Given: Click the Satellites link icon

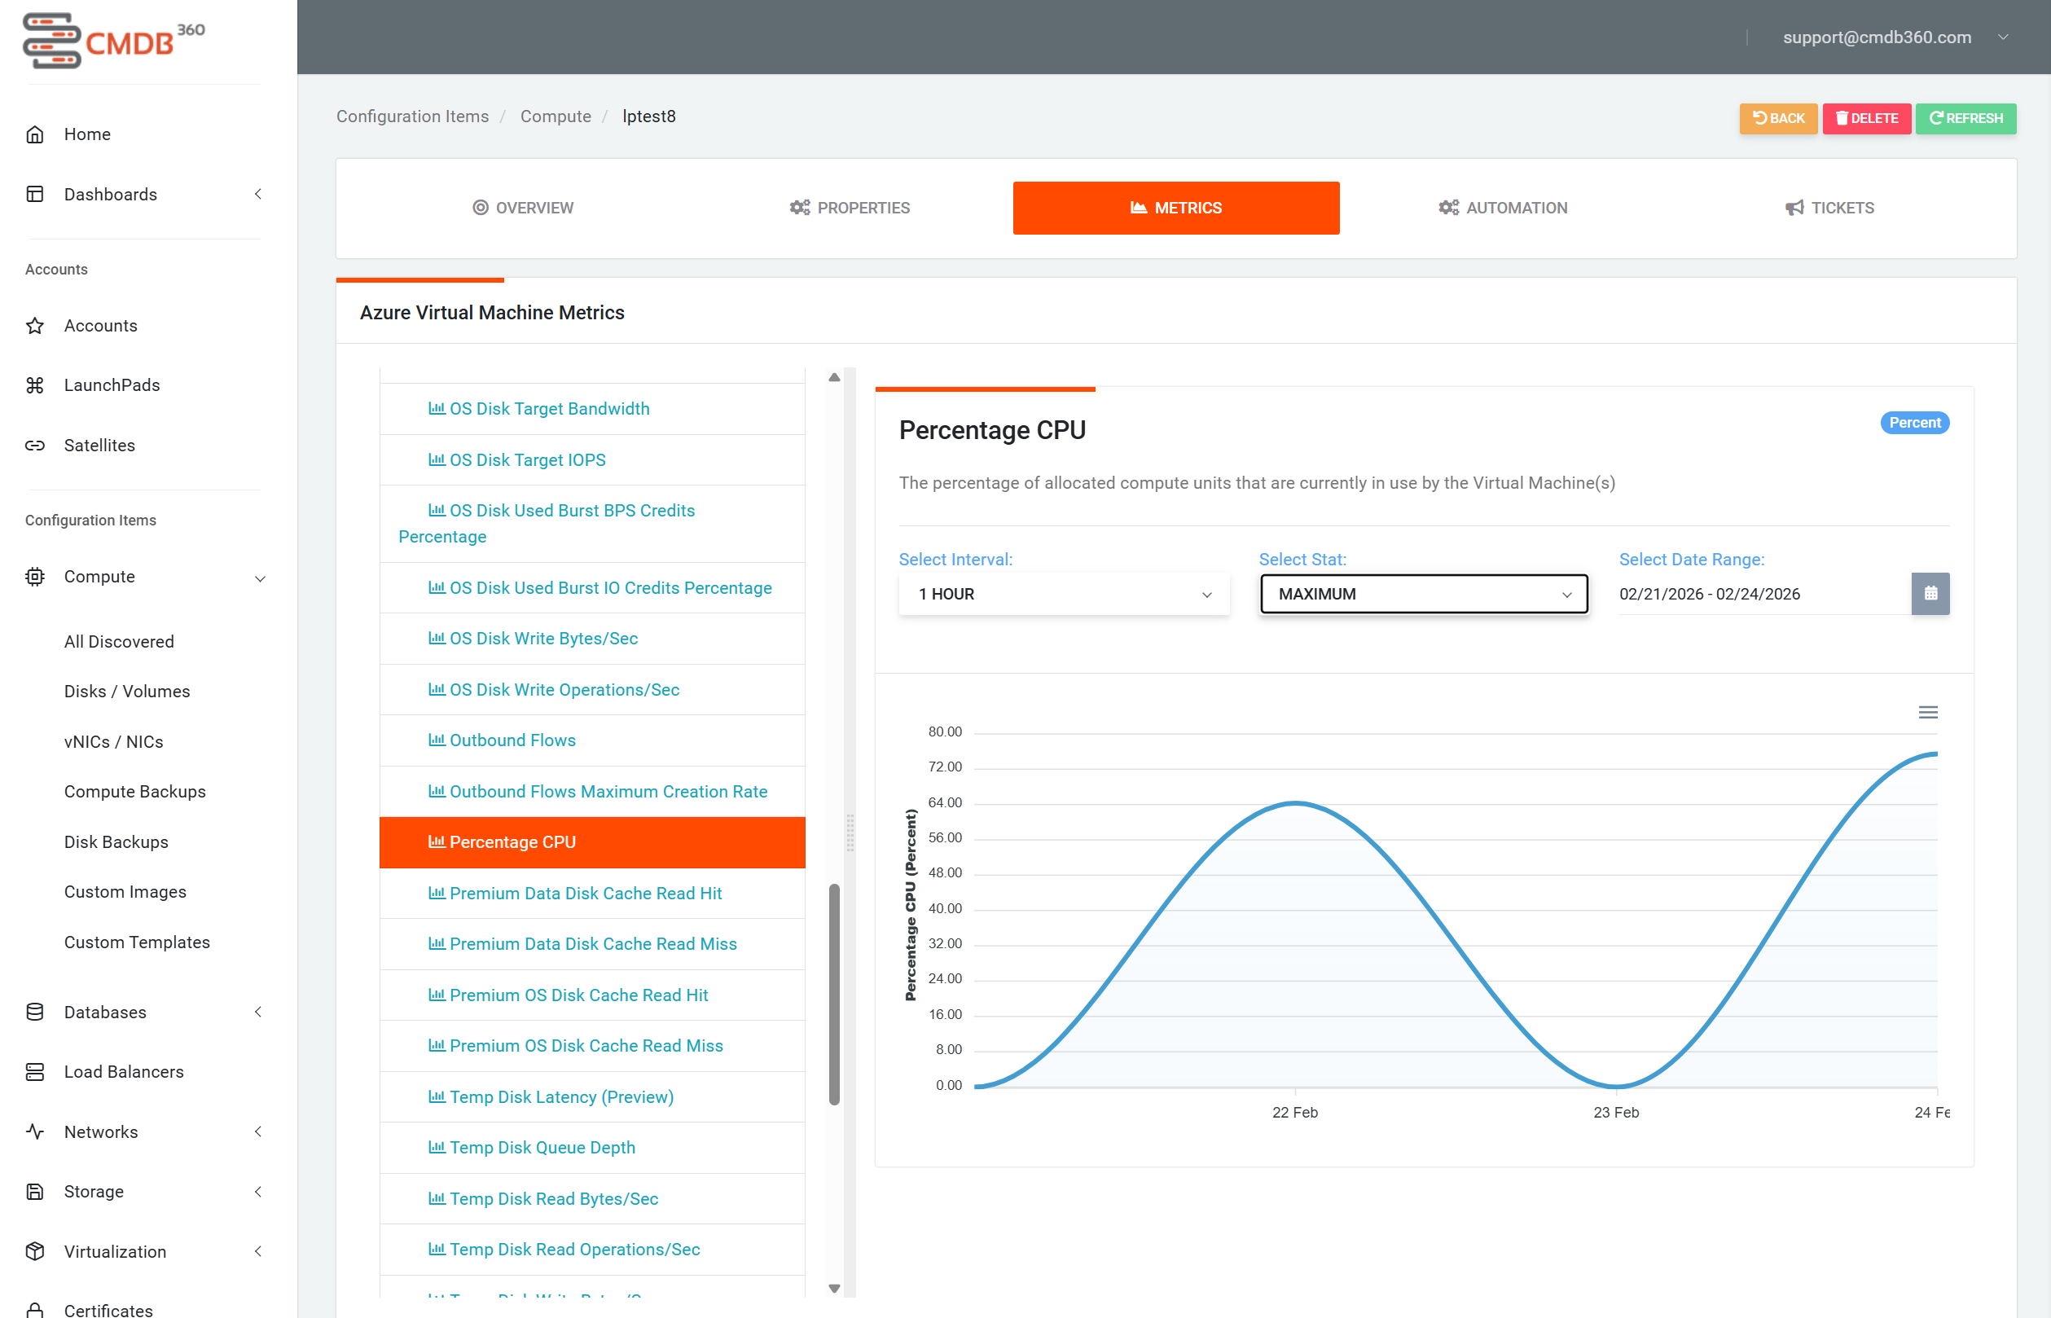Looking at the screenshot, I should point(35,445).
